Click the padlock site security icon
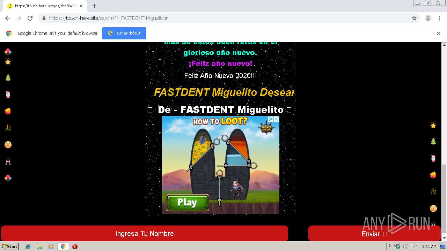The width and height of the screenshot is (447, 251). tap(44, 18)
